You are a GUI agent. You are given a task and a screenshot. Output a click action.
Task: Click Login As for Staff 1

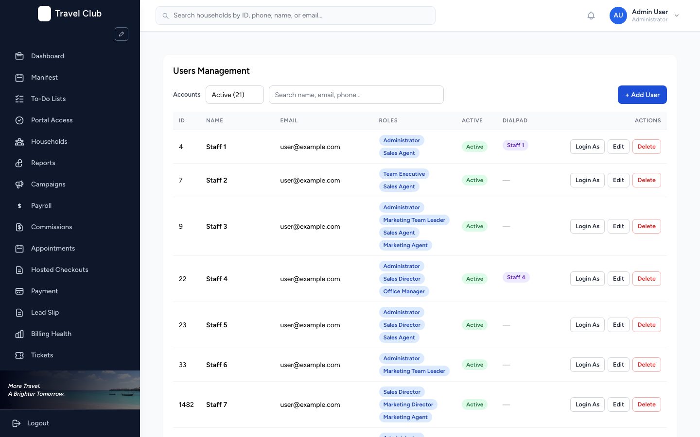click(x=587, y=147)
